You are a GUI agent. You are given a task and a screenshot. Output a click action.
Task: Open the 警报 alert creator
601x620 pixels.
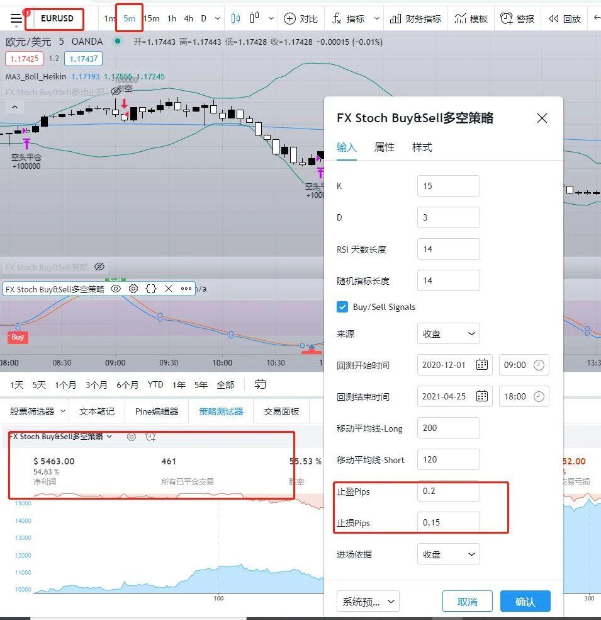[517, 19]
